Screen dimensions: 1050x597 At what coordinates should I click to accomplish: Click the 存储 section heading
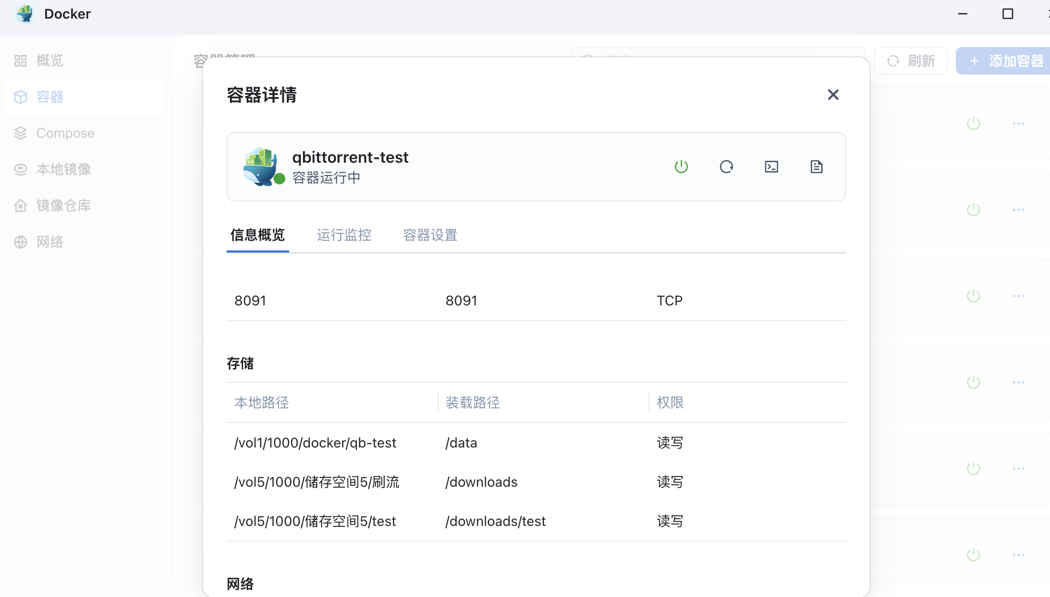coord(240,363)
